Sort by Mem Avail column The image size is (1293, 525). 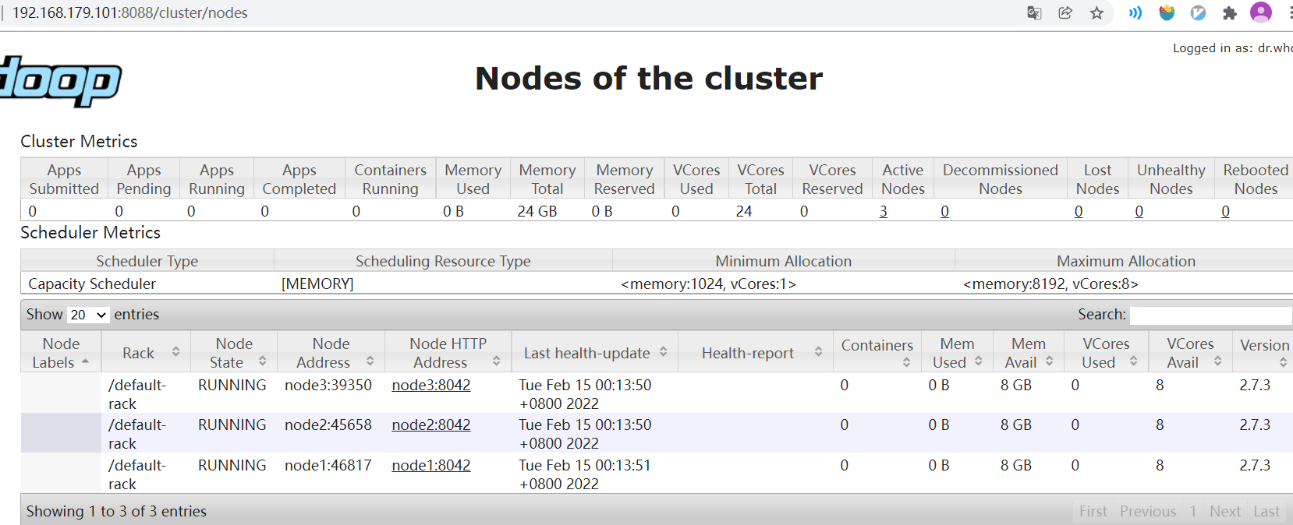(1028, 353)
